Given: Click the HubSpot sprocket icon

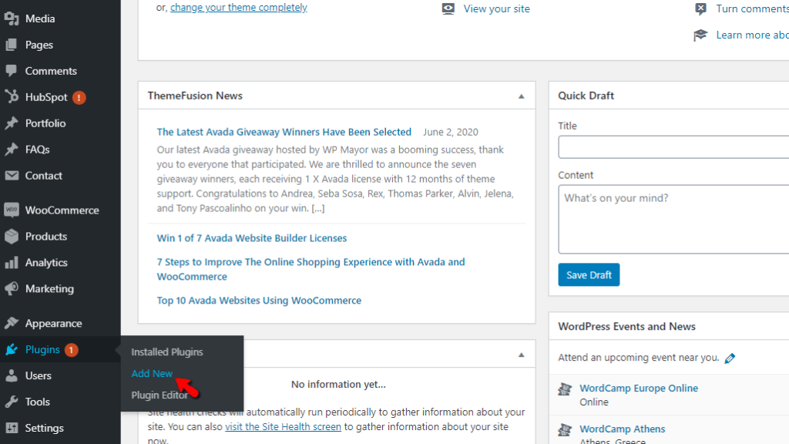Looking at the screenshot, I should click(12, 96).
